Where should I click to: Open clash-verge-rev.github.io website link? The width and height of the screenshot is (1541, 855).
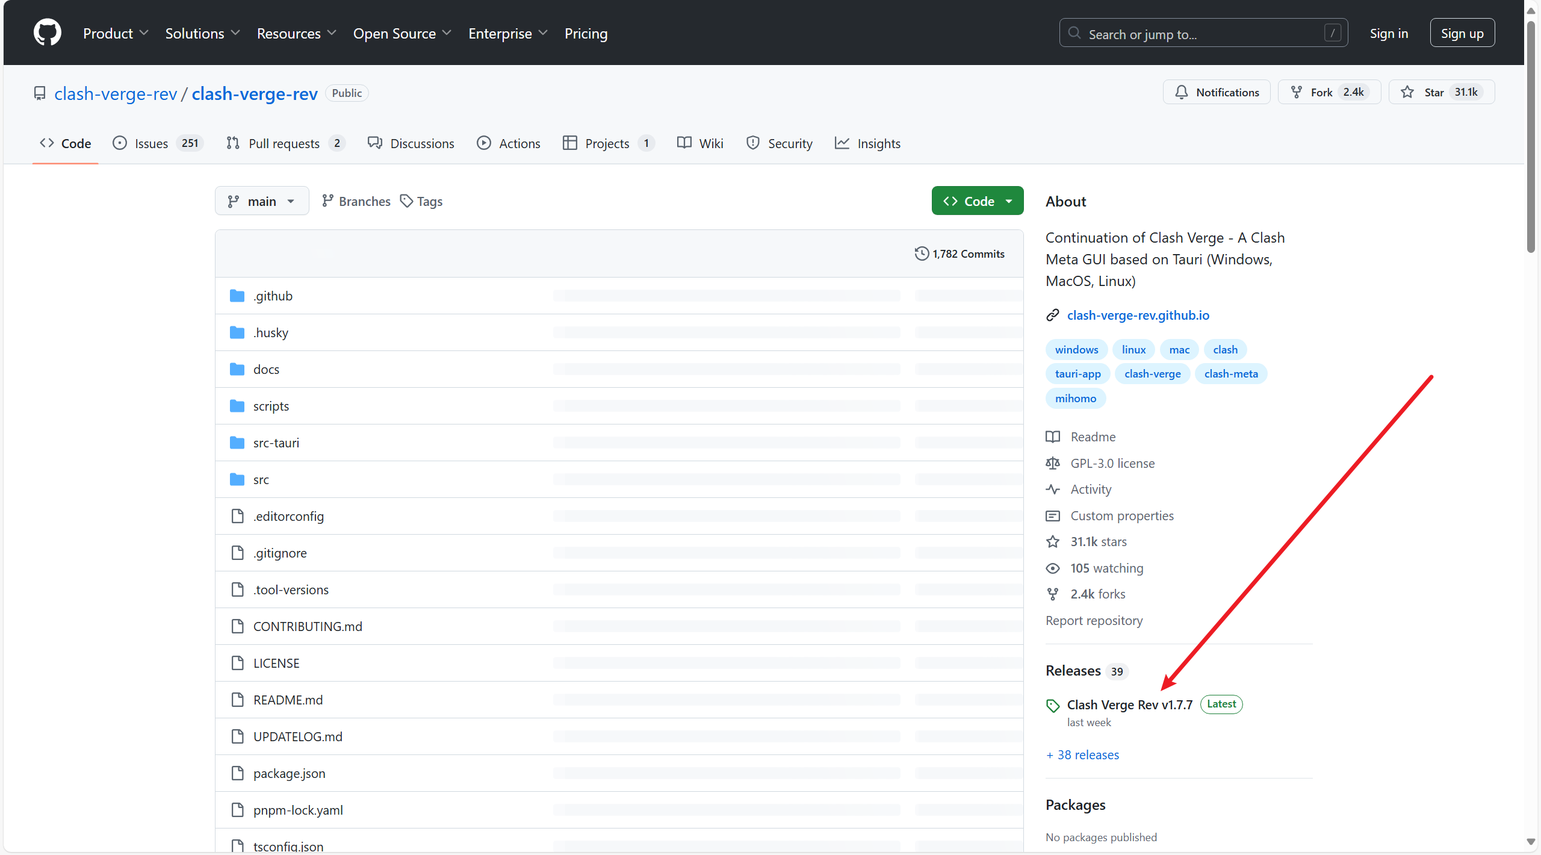[x=1138, y=315]
